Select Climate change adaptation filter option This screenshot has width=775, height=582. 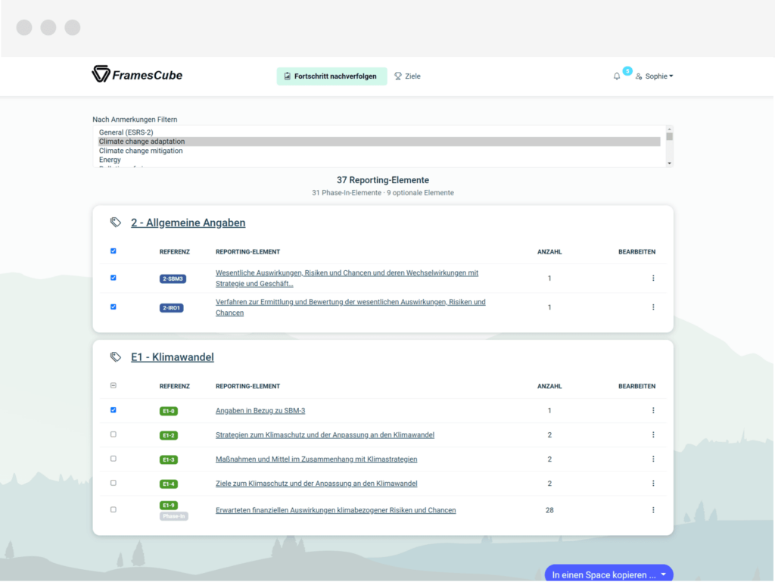pyautogui.click(x=379, y=142)
